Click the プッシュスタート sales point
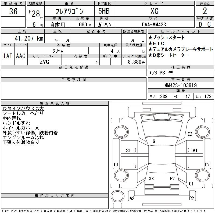This screenshot has width=215, height=215. (x=167, y=37)
